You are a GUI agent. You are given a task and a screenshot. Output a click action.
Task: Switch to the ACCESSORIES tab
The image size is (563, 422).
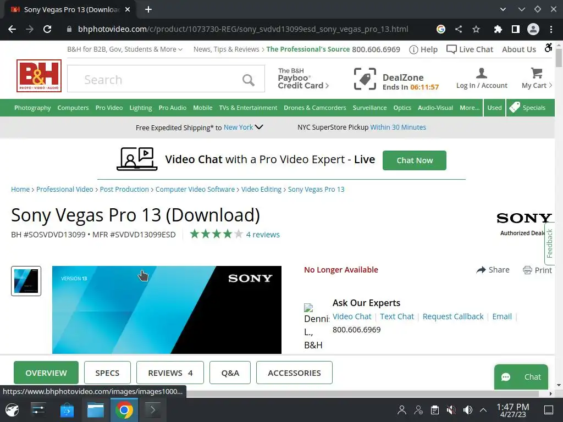coord(295,373)
